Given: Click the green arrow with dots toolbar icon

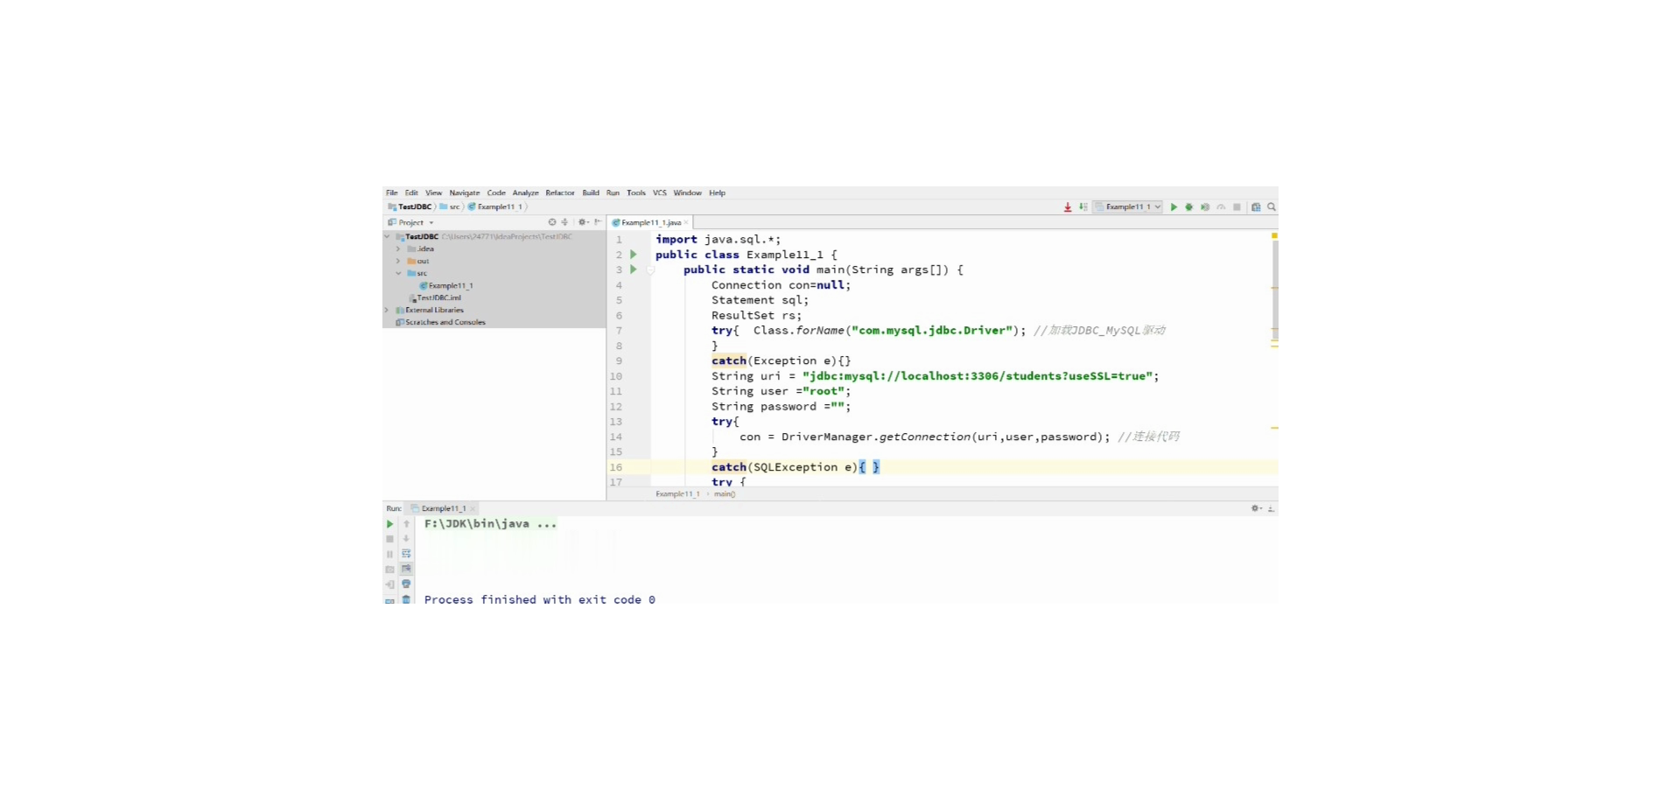Looking at the screenshot, I should [x=1083, y=207].
